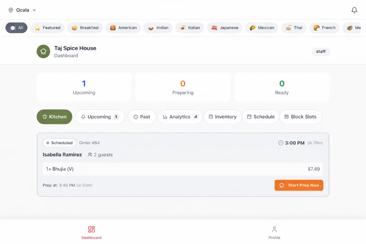Click the partially visible Me… cuisine chip
366x244 pixels.
click(352, 28)
